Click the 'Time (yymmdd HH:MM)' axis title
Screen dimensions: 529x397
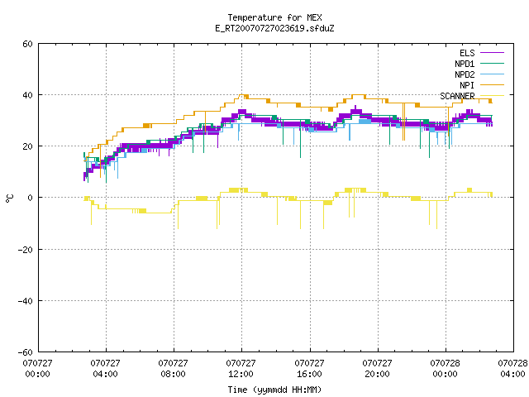point(274,390)
